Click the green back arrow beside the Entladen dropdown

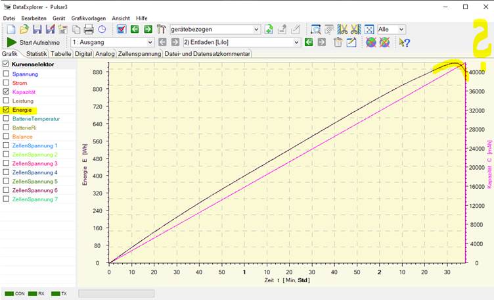click(x=309, y=42)
